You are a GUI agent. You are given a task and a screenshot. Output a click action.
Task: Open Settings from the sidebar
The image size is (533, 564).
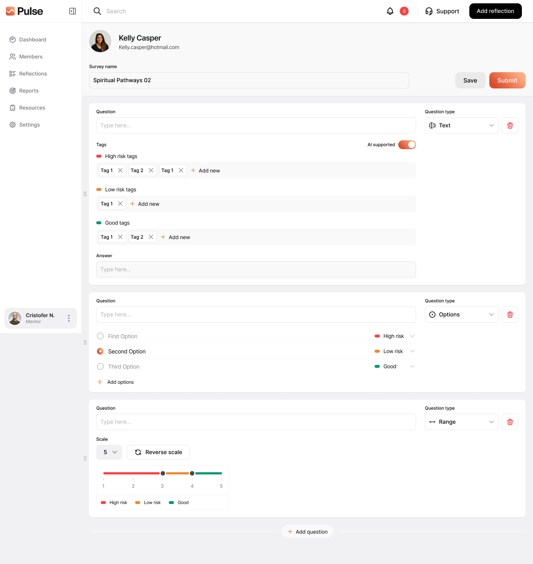click(29, 125)
